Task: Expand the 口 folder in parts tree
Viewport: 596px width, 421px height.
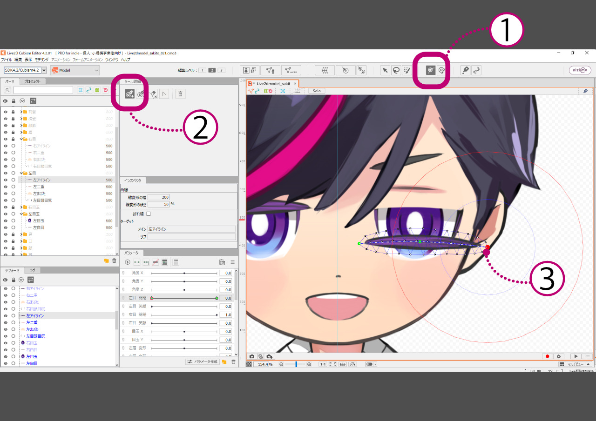Action: point(21,241)
